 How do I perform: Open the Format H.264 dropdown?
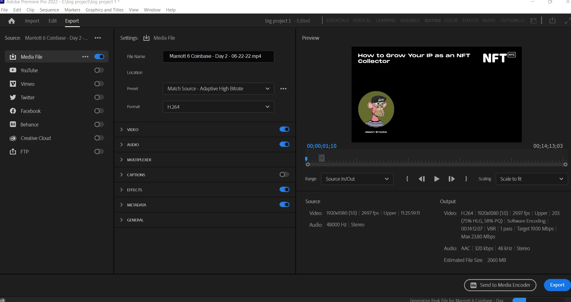click(218, 107)
